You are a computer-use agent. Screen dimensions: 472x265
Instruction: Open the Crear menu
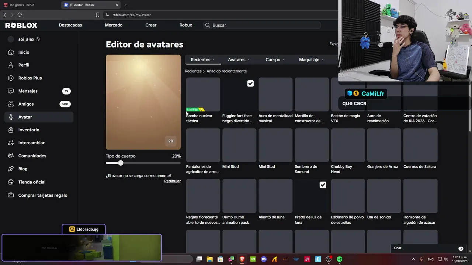(151, 25)
